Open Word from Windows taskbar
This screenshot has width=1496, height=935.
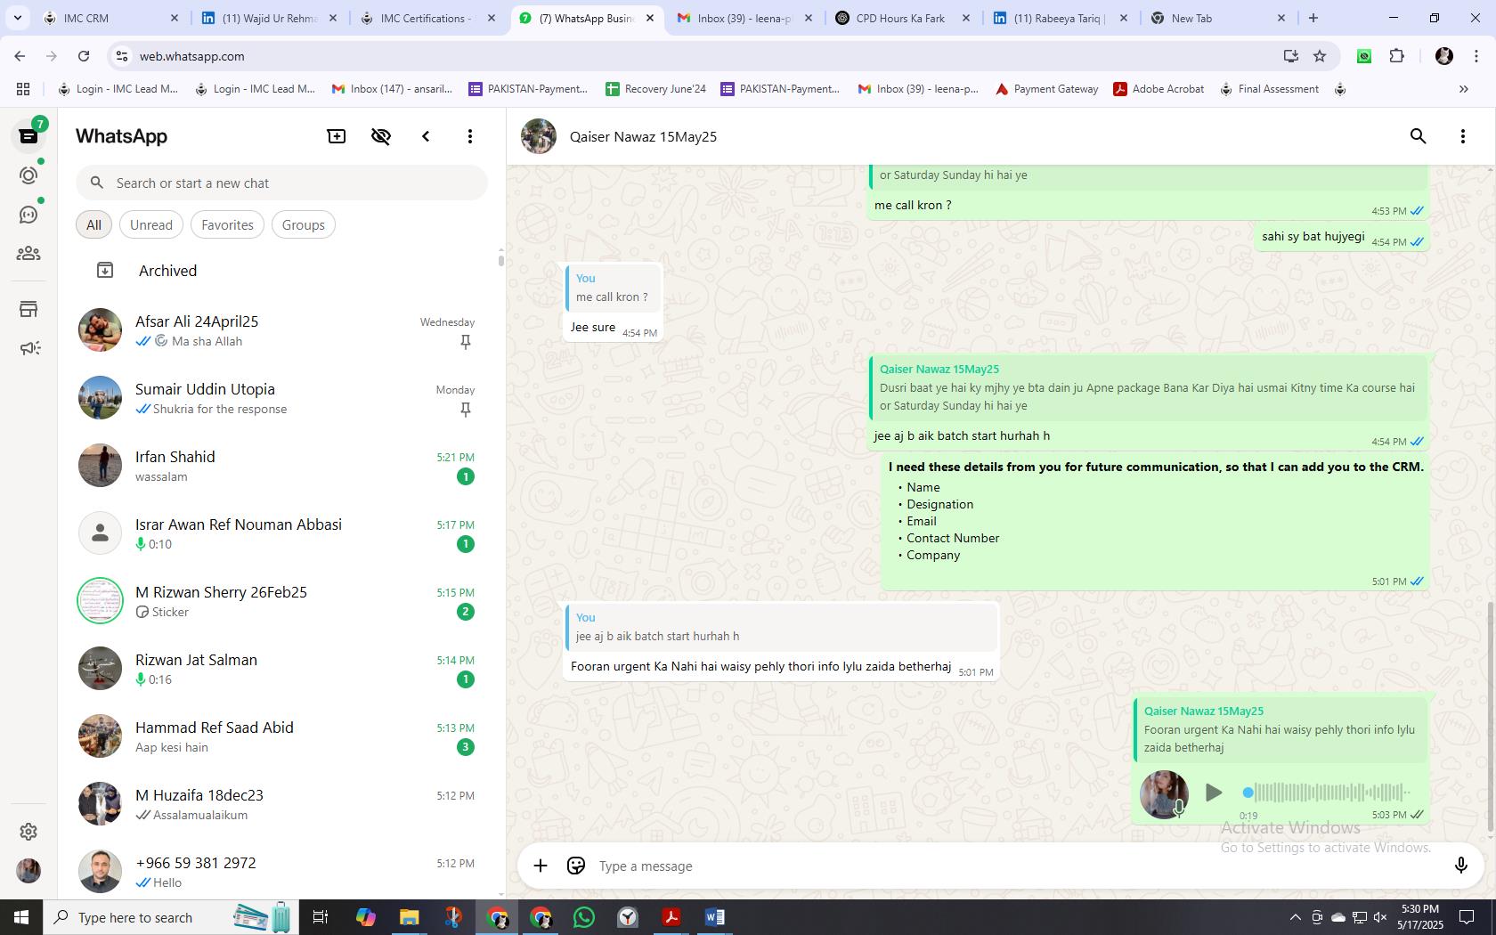point(714,917)
